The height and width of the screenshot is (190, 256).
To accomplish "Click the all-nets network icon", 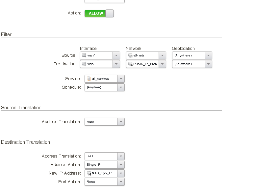I will click(x=130, y=55).
